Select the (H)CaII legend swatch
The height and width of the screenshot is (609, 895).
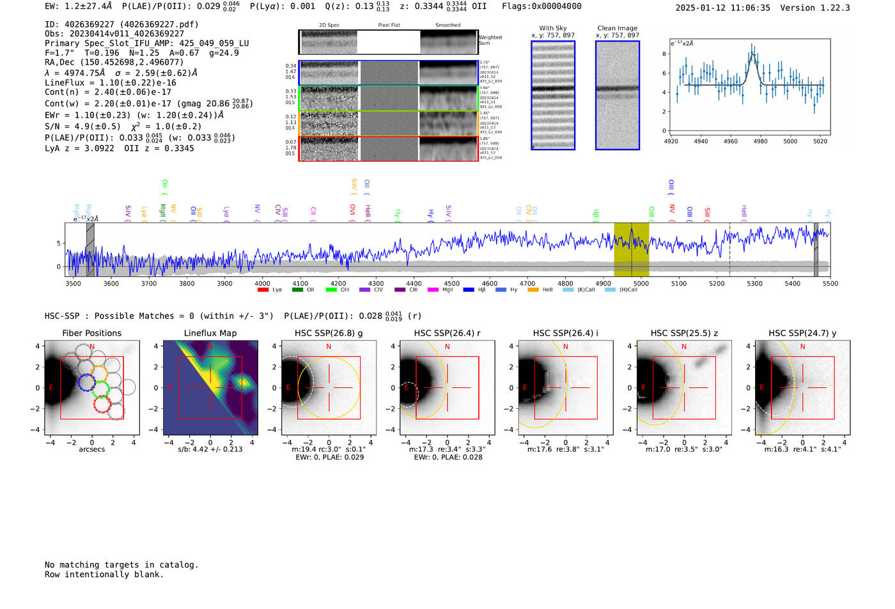610,290
